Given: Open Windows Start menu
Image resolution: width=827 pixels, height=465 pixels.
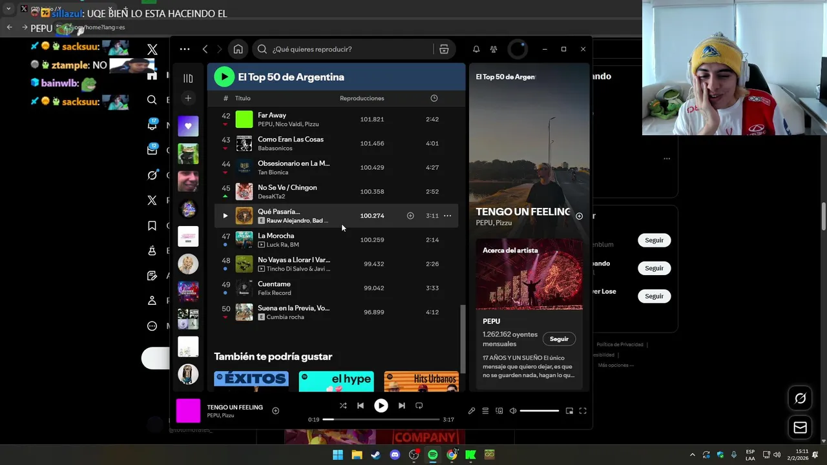Looking at the screenshot, I should [x=338, y=455].
